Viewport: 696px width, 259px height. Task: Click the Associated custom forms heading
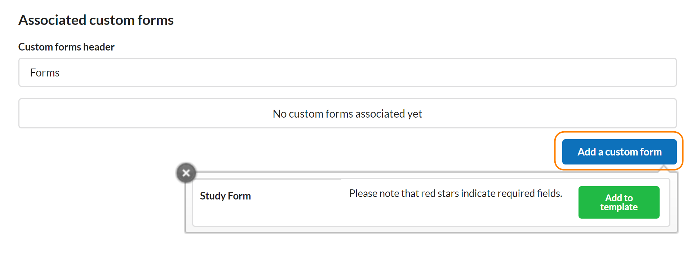pyautogui.click(x=96, y=20)
